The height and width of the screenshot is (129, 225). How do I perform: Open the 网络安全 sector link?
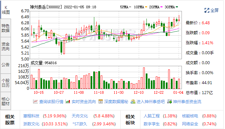(x=190, y=124)
